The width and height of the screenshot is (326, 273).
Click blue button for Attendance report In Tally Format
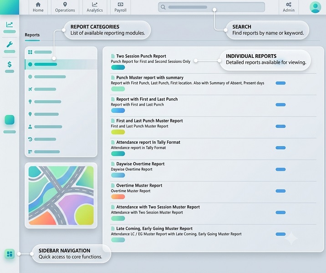pyautogui.click(x=280, y=148)
